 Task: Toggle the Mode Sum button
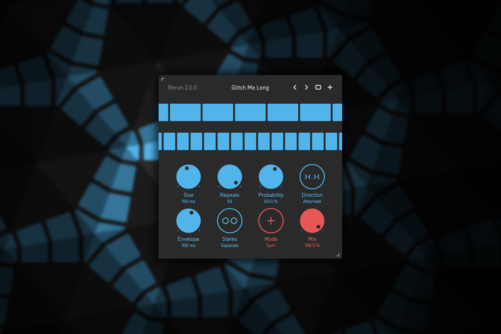click(x=271, y=221)
